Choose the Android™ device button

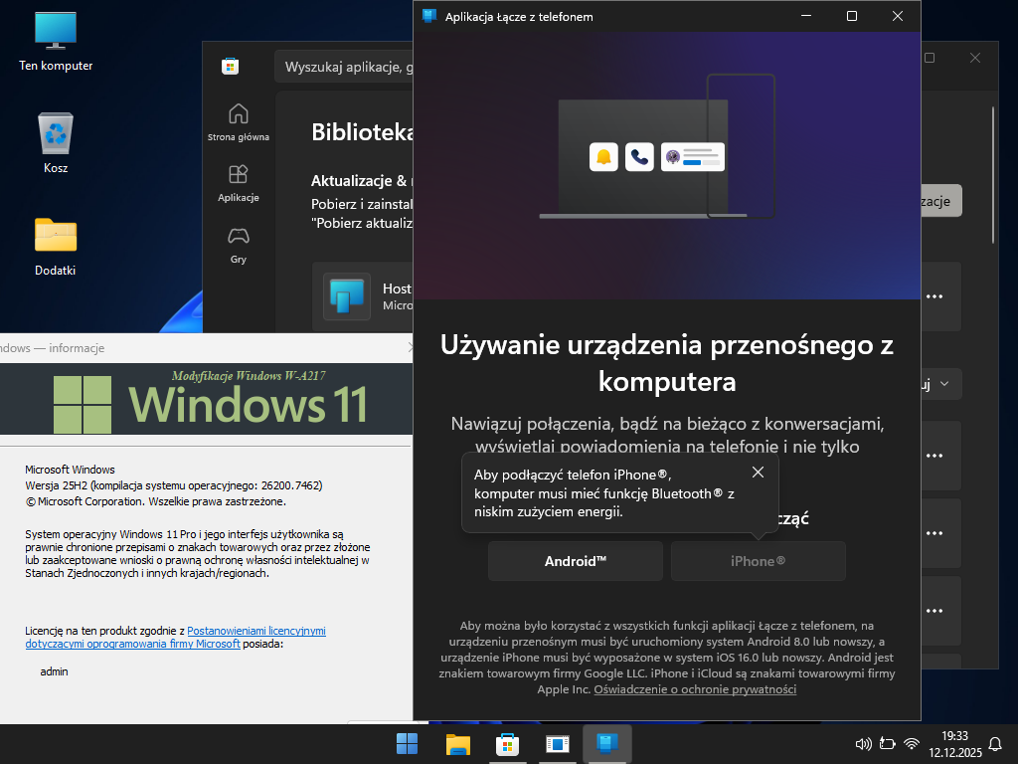coord(575,561)
